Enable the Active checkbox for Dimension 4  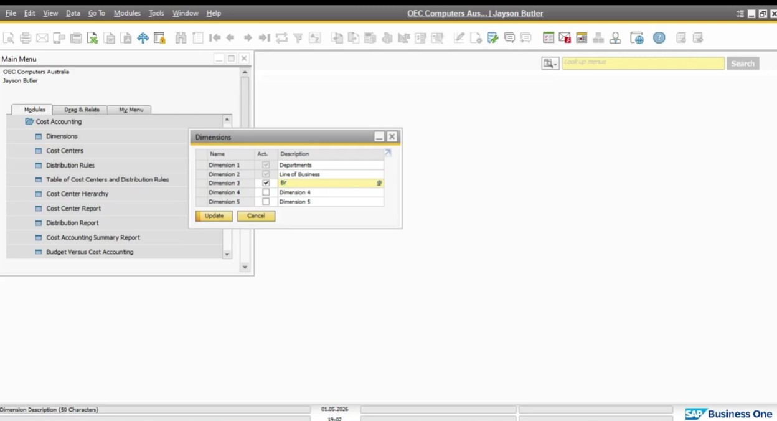[x=266, y=192]
